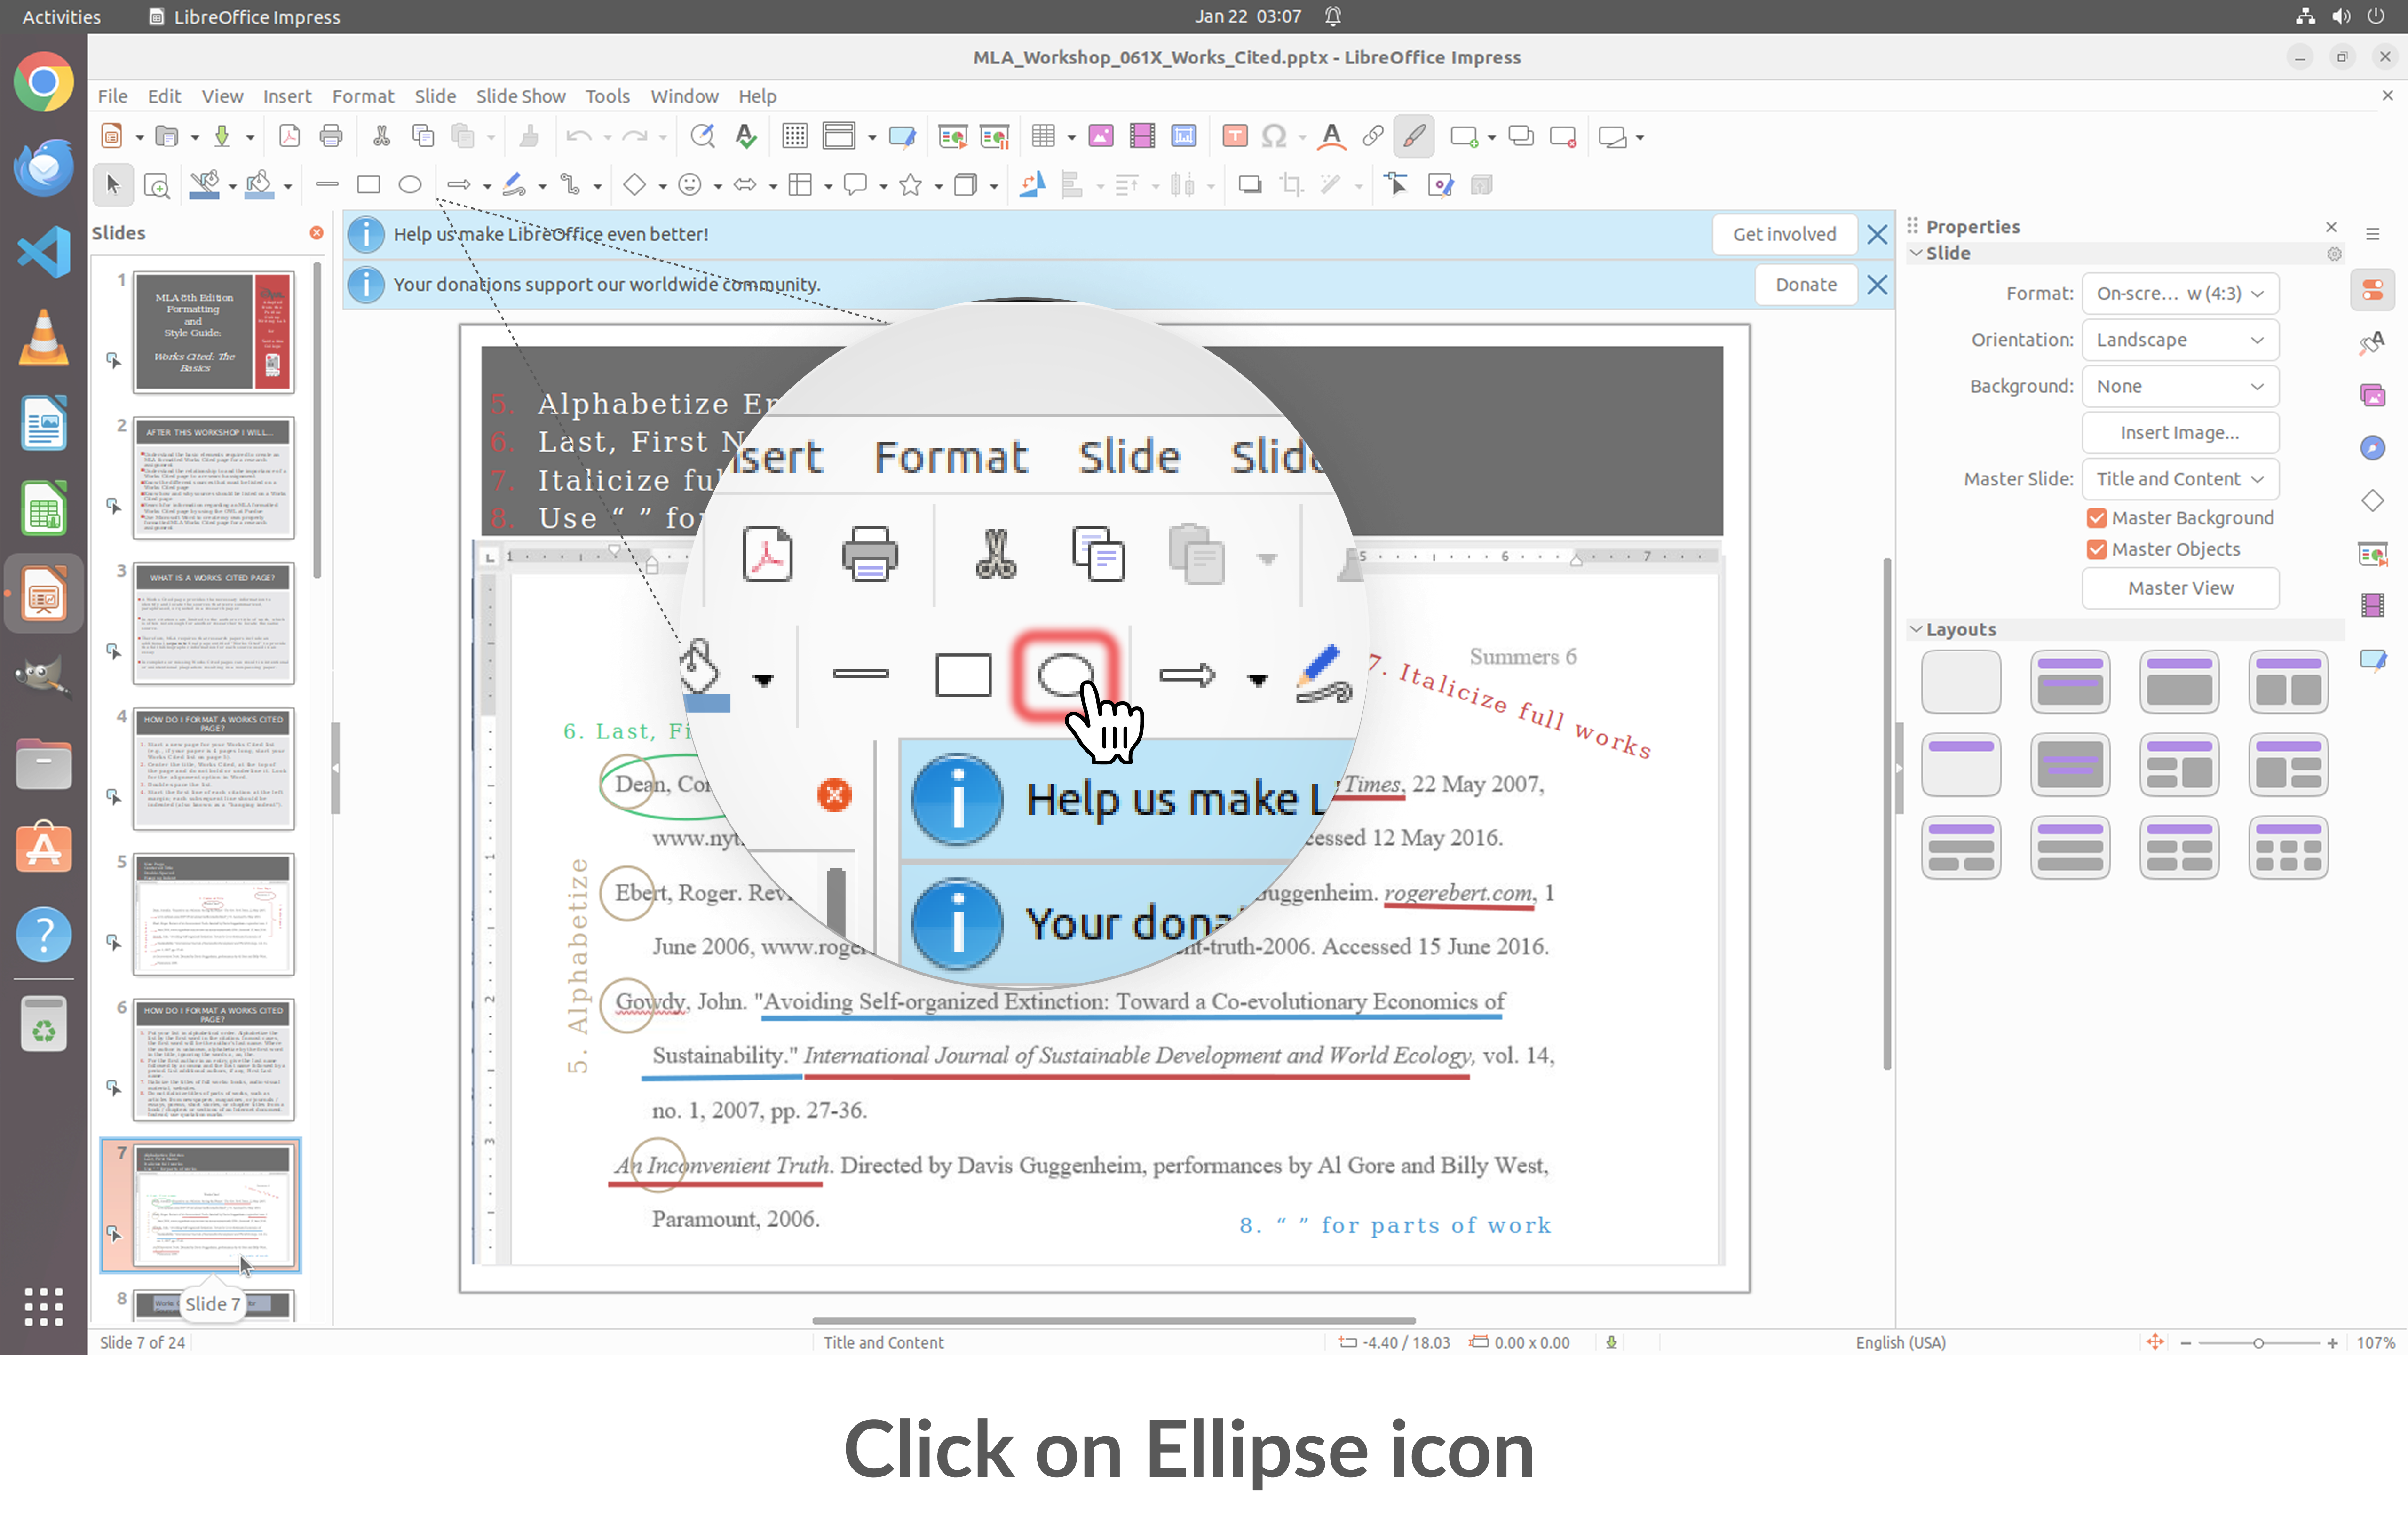Uncheck the Master Background checkbox

[x=2097, y=518]
